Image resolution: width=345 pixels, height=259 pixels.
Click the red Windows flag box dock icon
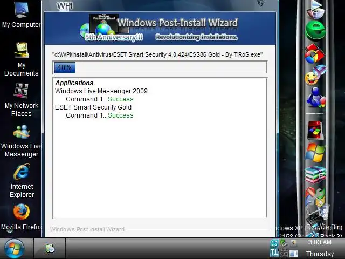[315, 131]
